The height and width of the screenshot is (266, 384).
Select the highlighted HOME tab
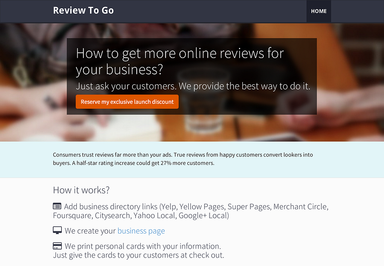point(318,11)
